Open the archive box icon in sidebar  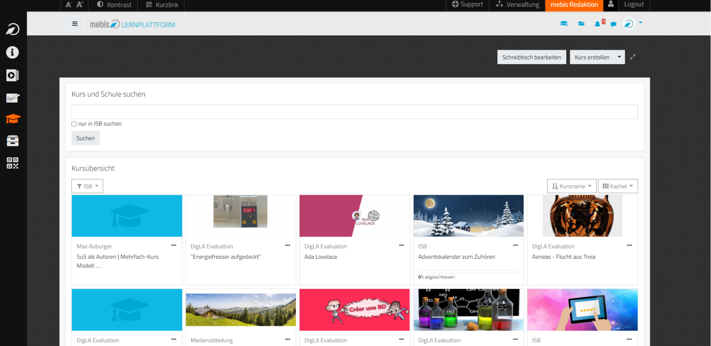tap(13, 141)
